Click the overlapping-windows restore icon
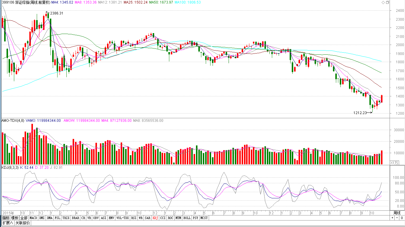Viewport: 405px width, 227px height. (388, 2)
